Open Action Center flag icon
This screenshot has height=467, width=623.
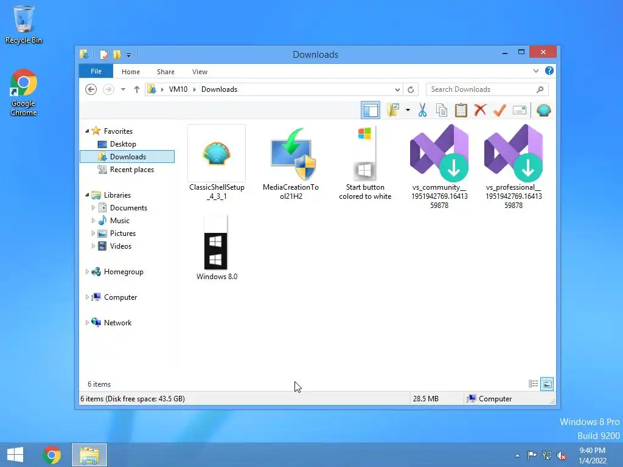[x=532, y=455]
